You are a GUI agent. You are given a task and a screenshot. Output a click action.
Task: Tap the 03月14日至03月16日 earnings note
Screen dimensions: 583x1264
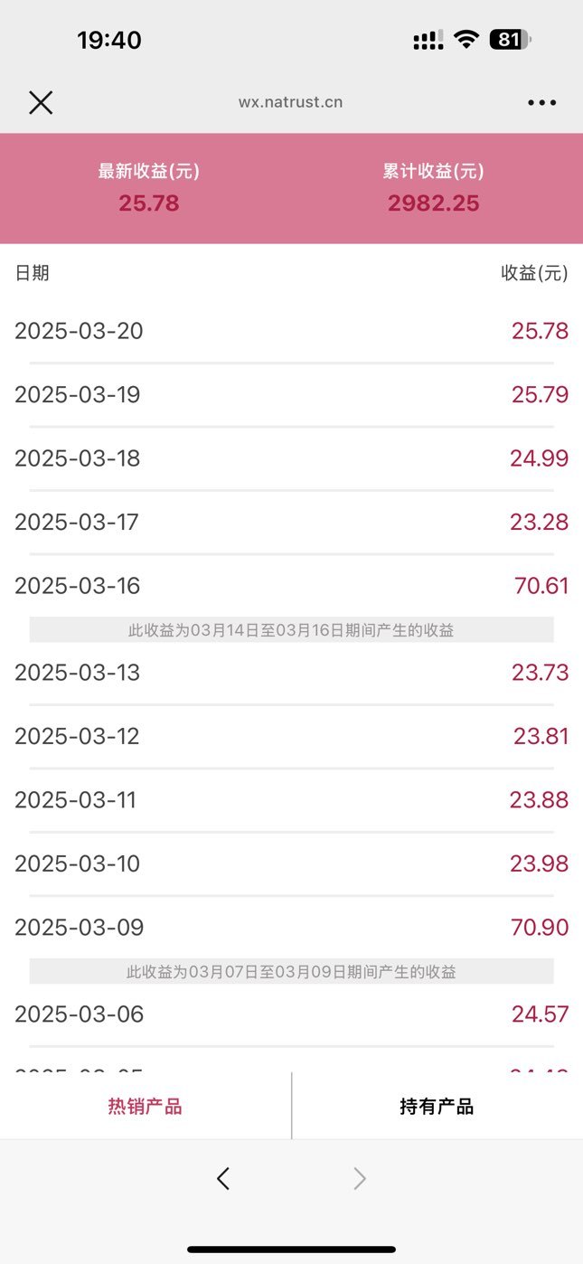click(x=291, y=630)
